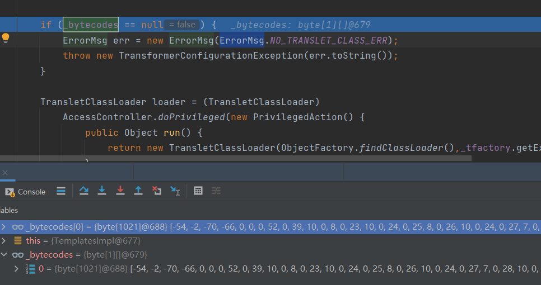Open the Console tab
This screenshot has height=285, width=541.
(x=25, y=191)
